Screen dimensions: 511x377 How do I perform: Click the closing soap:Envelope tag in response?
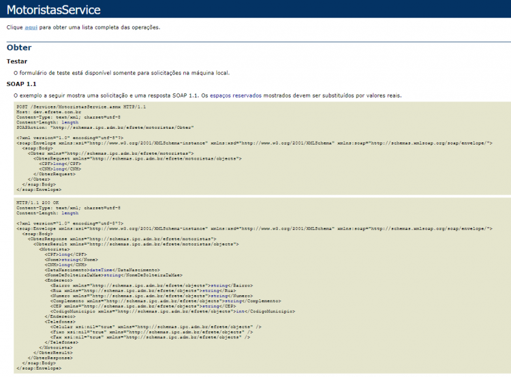tap(39, 368)
